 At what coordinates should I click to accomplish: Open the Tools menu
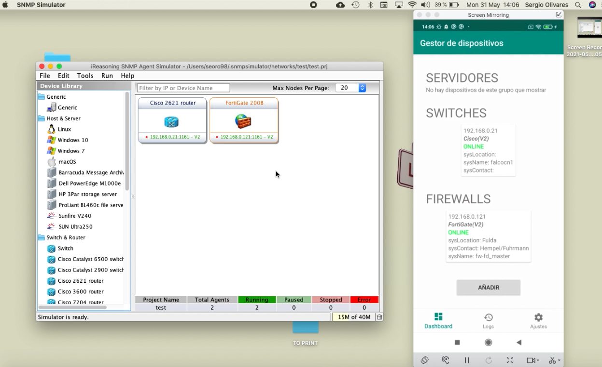85,76
